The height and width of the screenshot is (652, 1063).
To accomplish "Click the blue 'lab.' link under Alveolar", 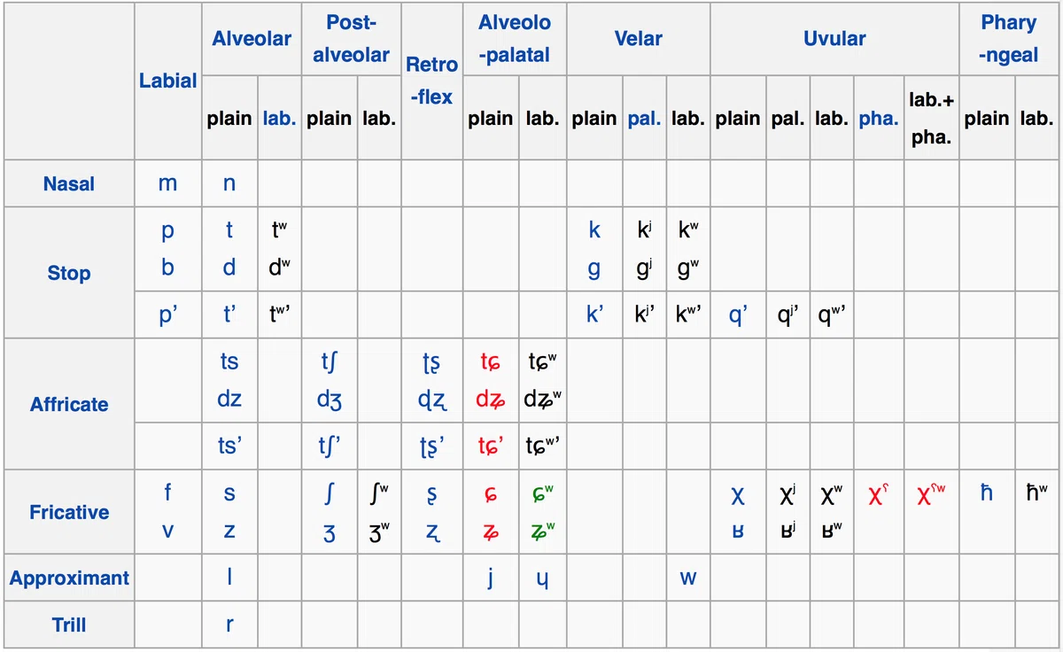I will coord(280,119).
